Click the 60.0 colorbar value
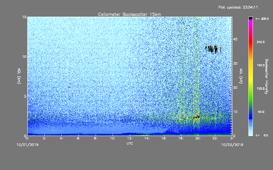 pyautogui.click(x=261, y=112)
